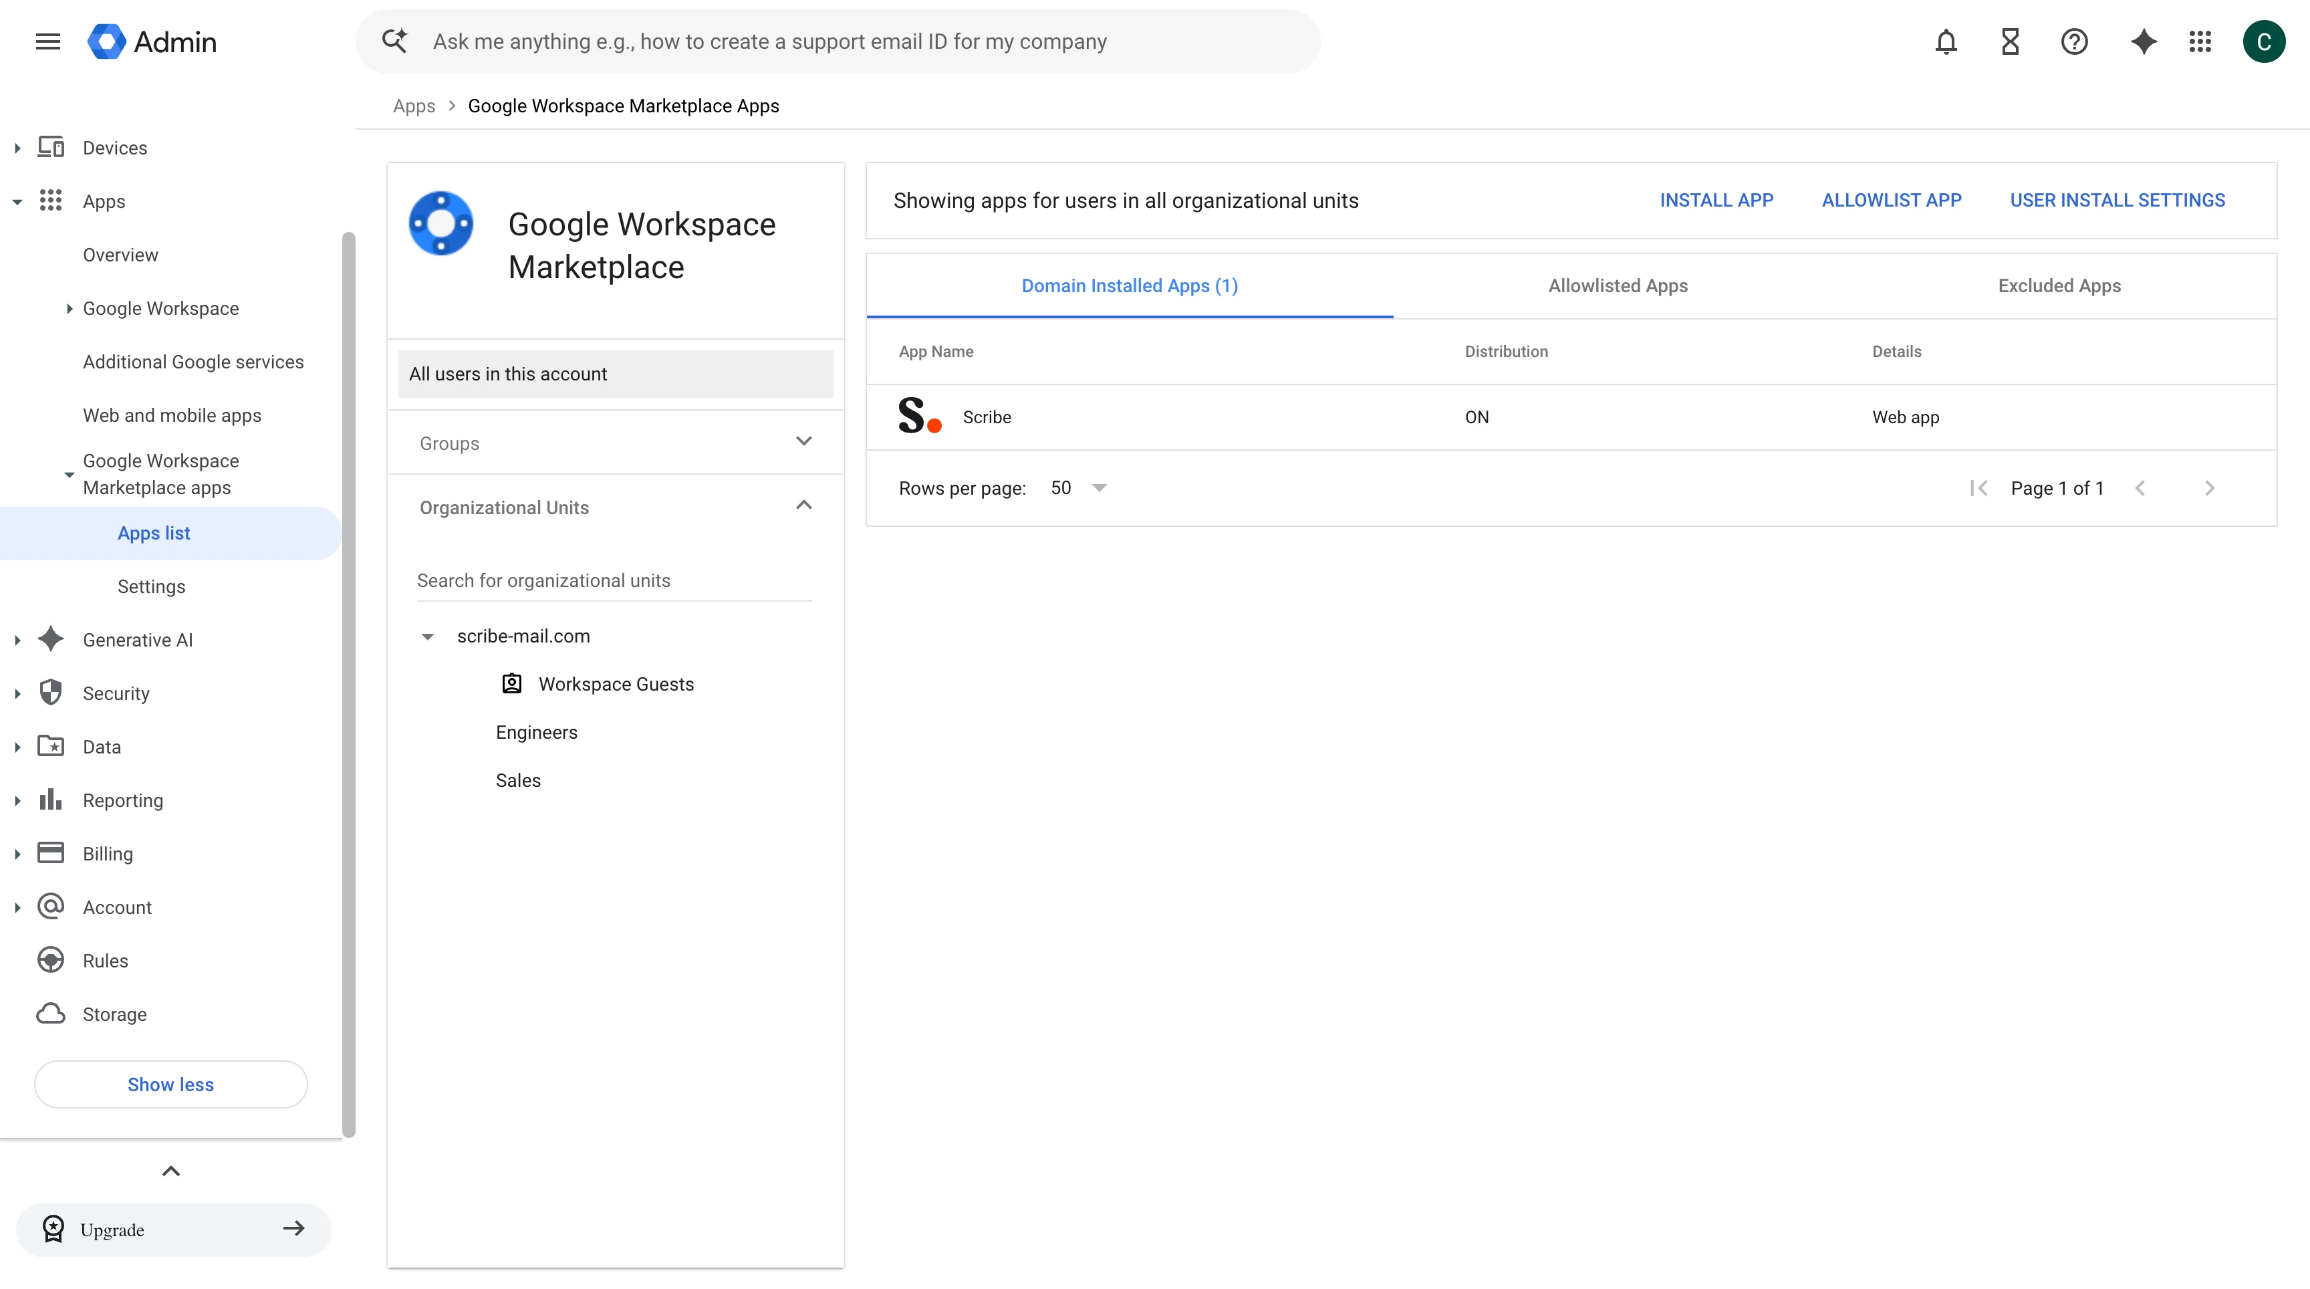Focus the Ask me anything search bar

pyautogui.click(x=838, y=41)
